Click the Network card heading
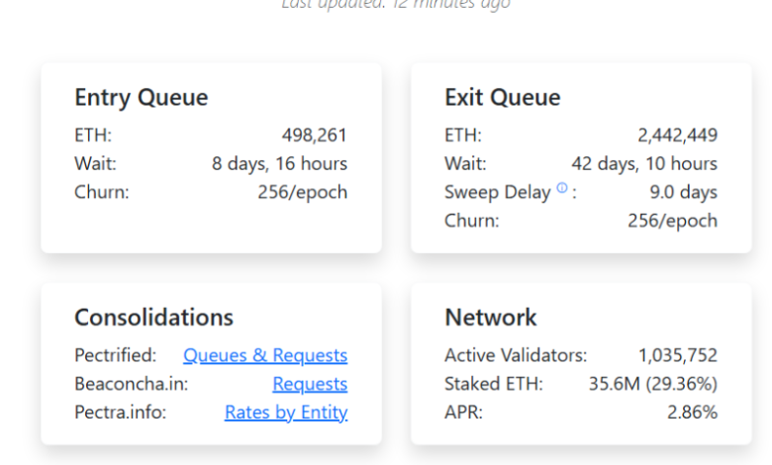This screenshot has width=772, height=465. click(491, 318)
